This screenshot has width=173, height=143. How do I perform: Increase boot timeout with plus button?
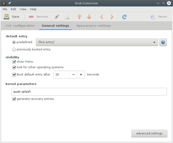tap(81, 75)
